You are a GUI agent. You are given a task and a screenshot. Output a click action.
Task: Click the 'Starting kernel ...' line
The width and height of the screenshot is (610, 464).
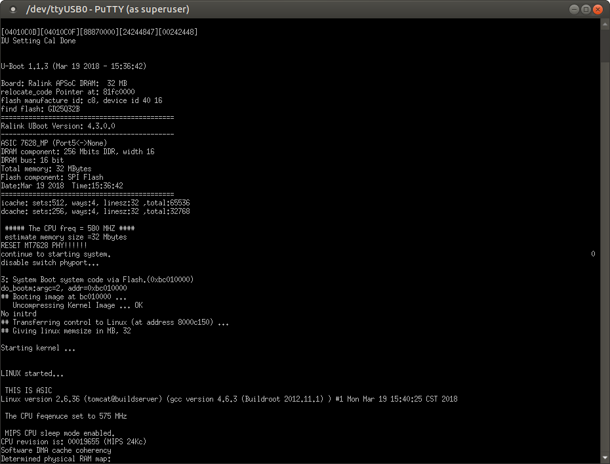[38, 348]
